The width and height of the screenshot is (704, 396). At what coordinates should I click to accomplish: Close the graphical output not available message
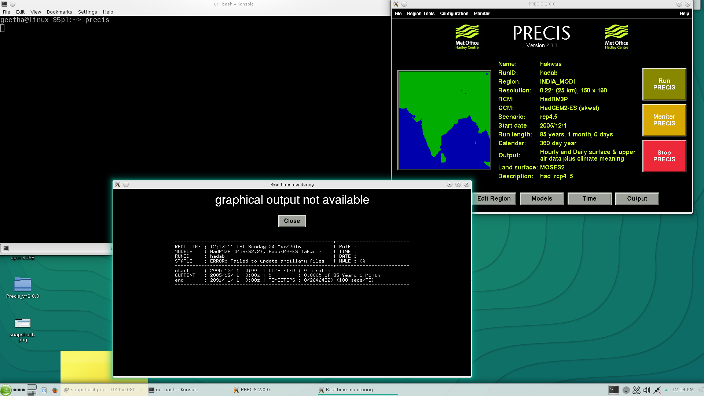pyautogui.click(x=292, y=221)
